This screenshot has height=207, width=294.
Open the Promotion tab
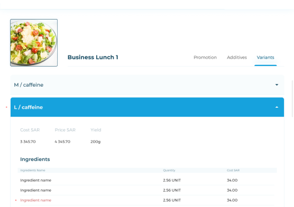[205, 58]
